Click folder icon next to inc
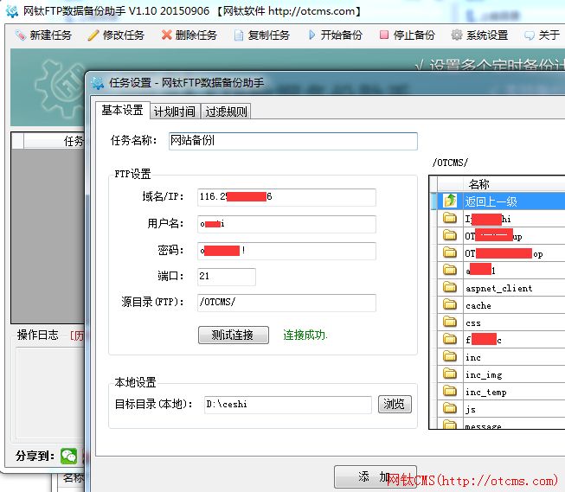 tap(450, 356)
